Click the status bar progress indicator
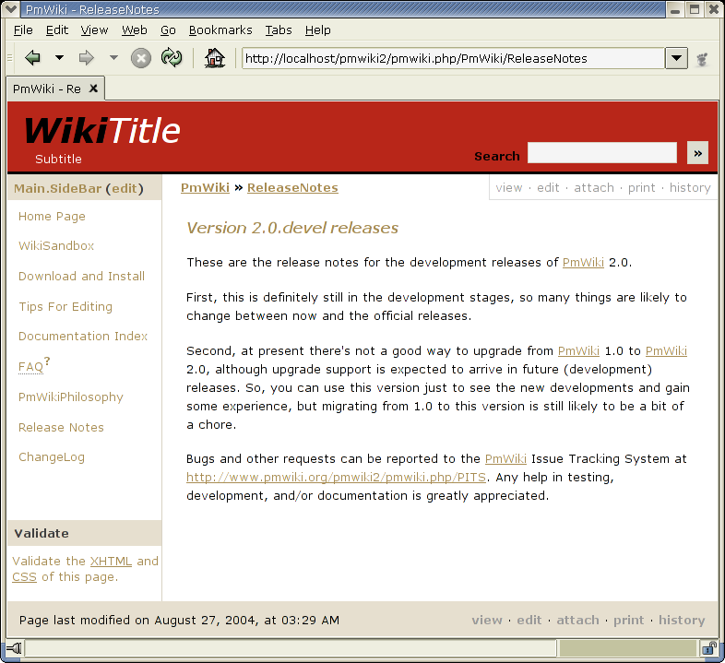Viewport: 725px width, 663px height. pyautogui.click(x=628, y=648)
